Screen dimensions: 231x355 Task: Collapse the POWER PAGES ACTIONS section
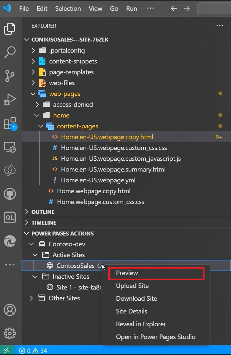pos(27,234)
